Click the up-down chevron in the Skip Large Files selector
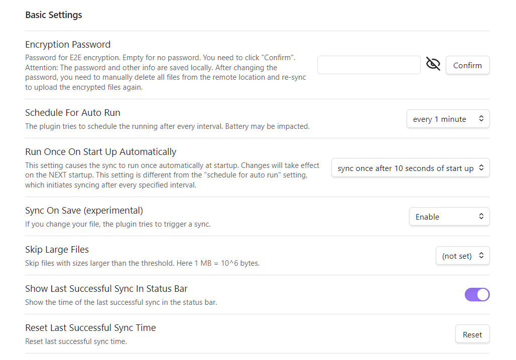The image size is (516, 360). [x=481, y=255]
